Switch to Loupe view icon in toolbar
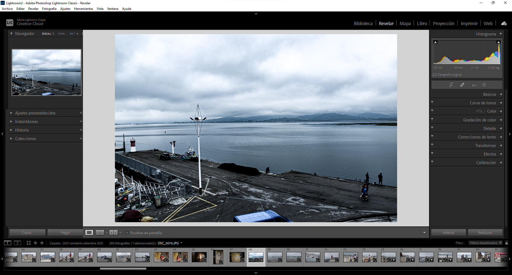The image size is (512, 275). pos(89,233)
